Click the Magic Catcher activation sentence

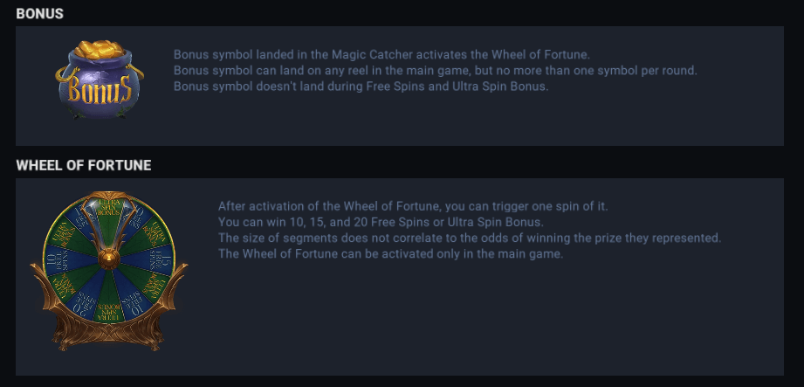tap(381, 54)
